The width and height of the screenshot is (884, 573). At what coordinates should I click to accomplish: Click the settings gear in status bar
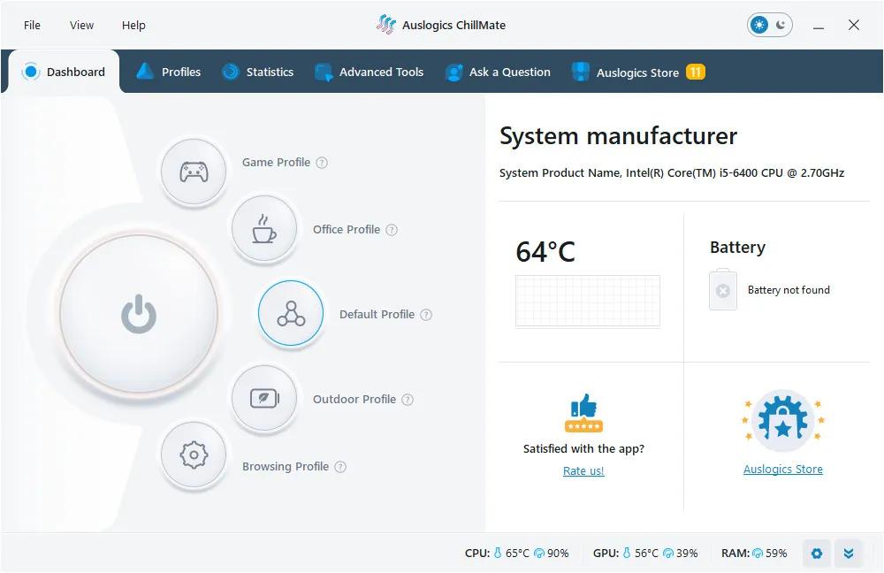click(x=816, y=554)
